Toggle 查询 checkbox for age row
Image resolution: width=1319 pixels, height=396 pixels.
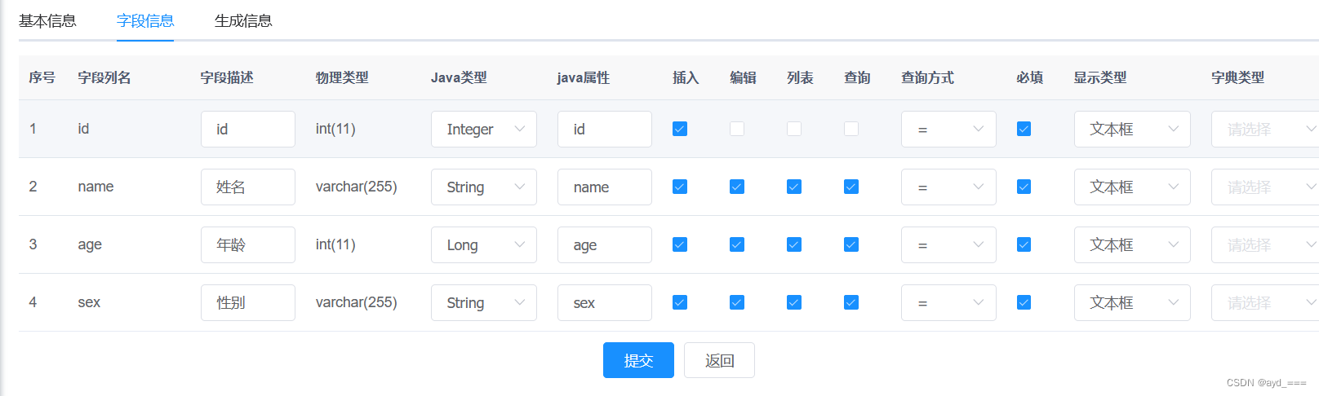pos(851,244)
